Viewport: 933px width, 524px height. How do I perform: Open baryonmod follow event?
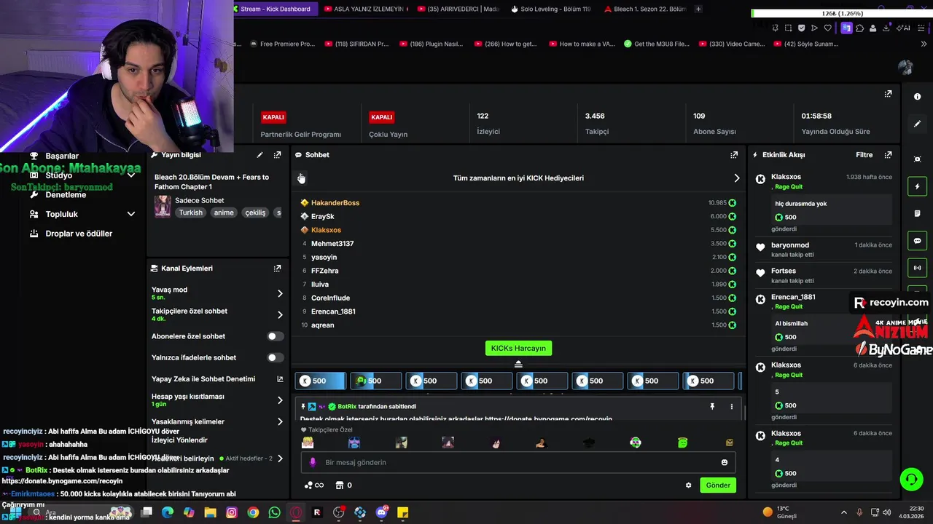790,245
